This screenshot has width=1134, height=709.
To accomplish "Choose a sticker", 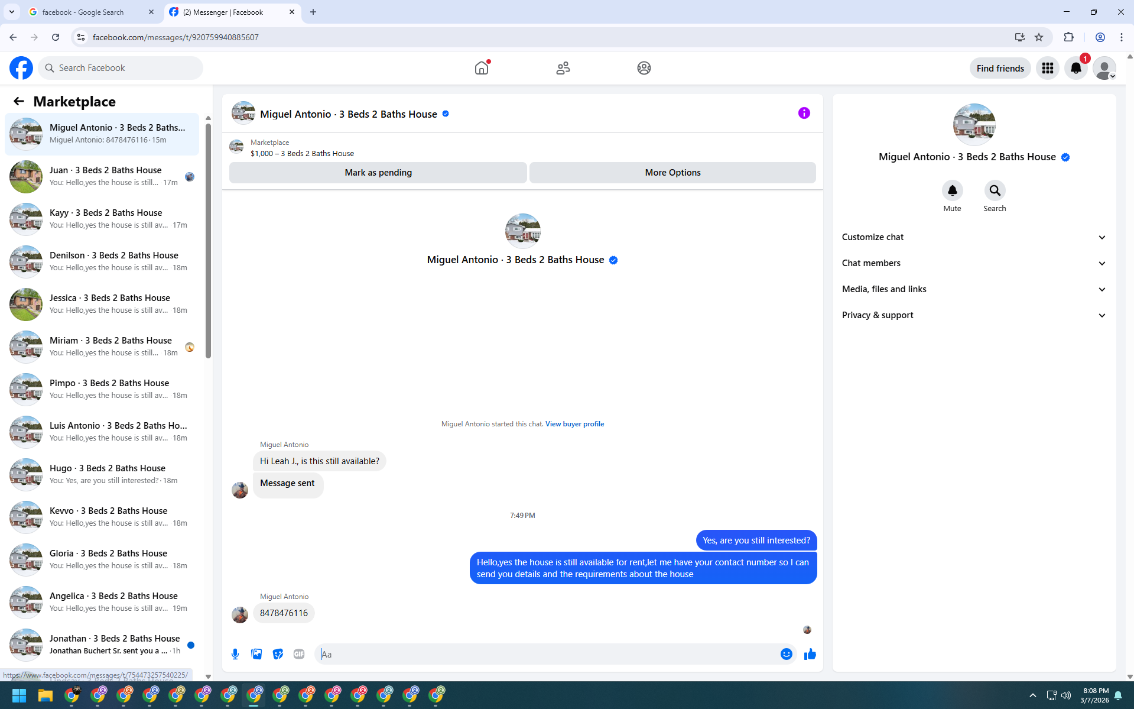I will pyautogui.click(x=278, y=654).
